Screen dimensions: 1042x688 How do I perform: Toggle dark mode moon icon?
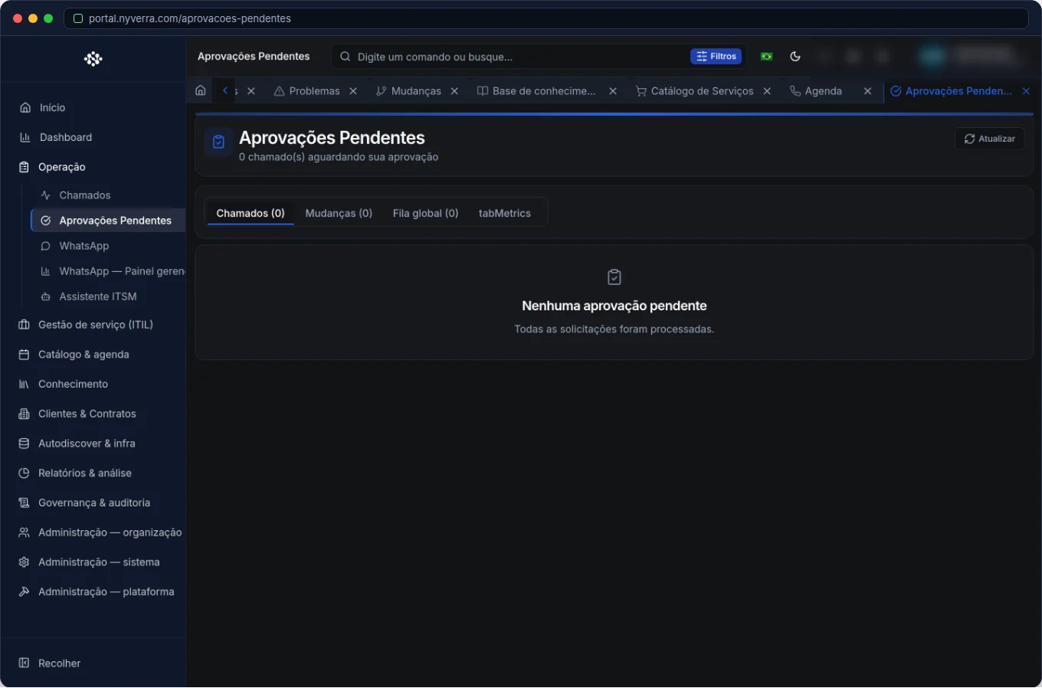[x=795, y=56]
